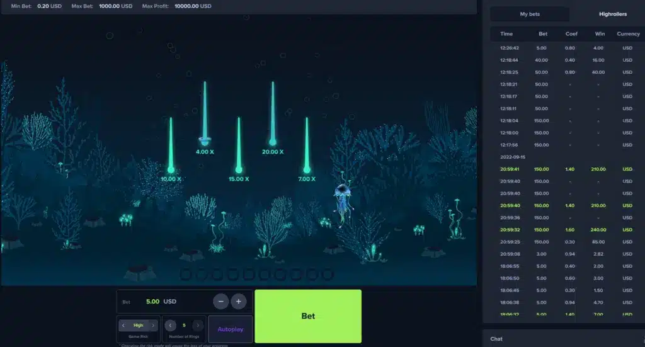This screenshot has height=347, width=645.
Task: Increase the bet with plus button
Action: (239, 302)
